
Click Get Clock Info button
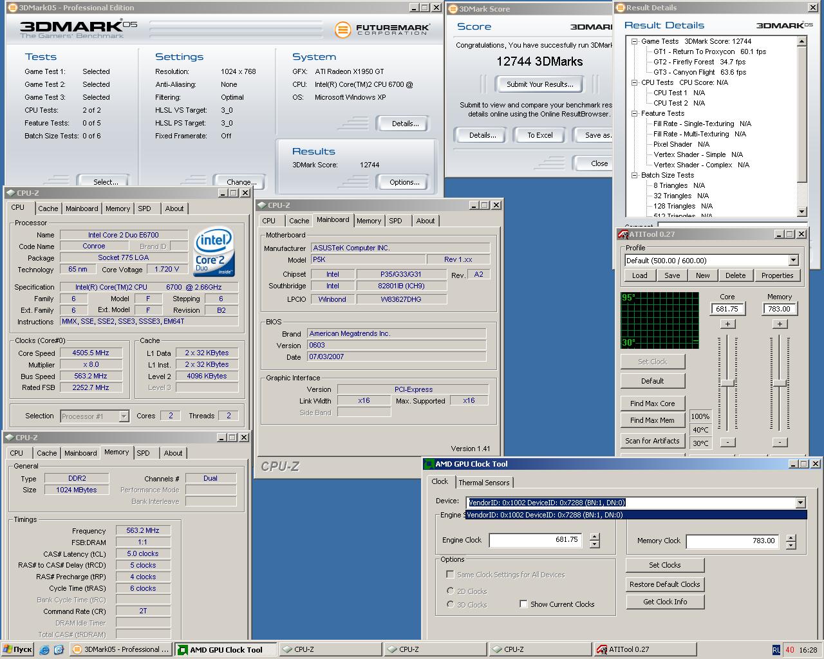point(665,602)
